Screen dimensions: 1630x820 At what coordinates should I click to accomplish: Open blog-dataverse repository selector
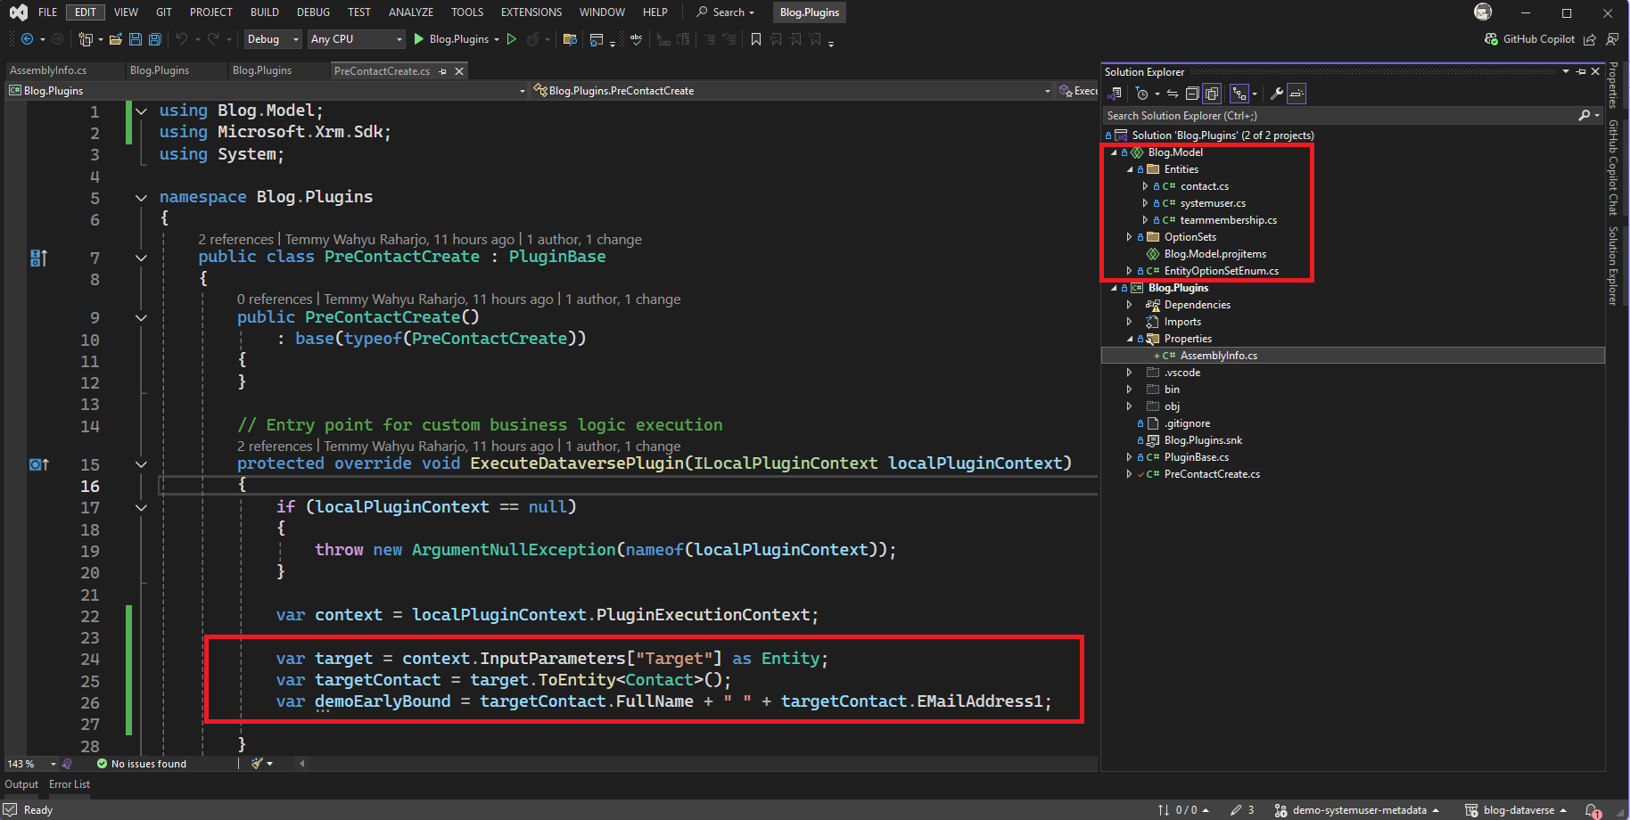point(1516,810)
